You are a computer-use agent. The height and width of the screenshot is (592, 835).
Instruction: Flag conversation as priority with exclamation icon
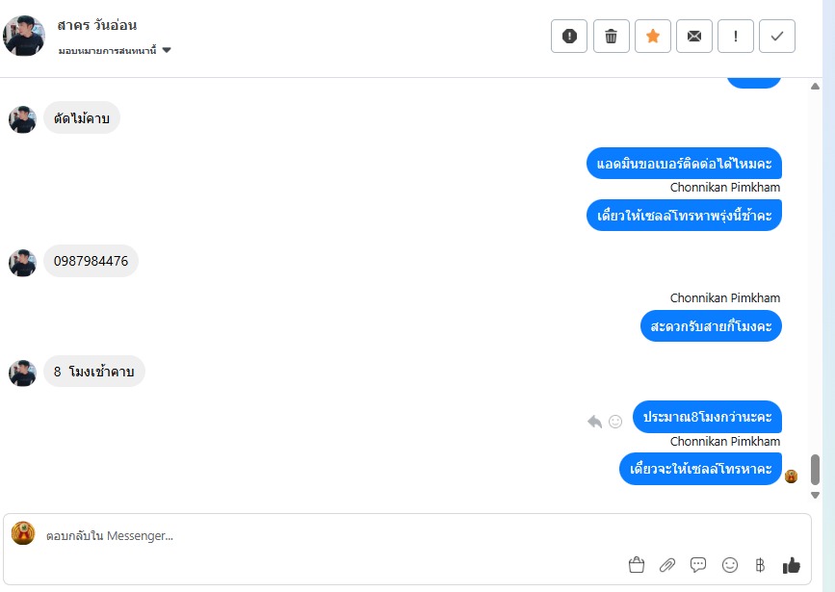(x=736, y=37)
